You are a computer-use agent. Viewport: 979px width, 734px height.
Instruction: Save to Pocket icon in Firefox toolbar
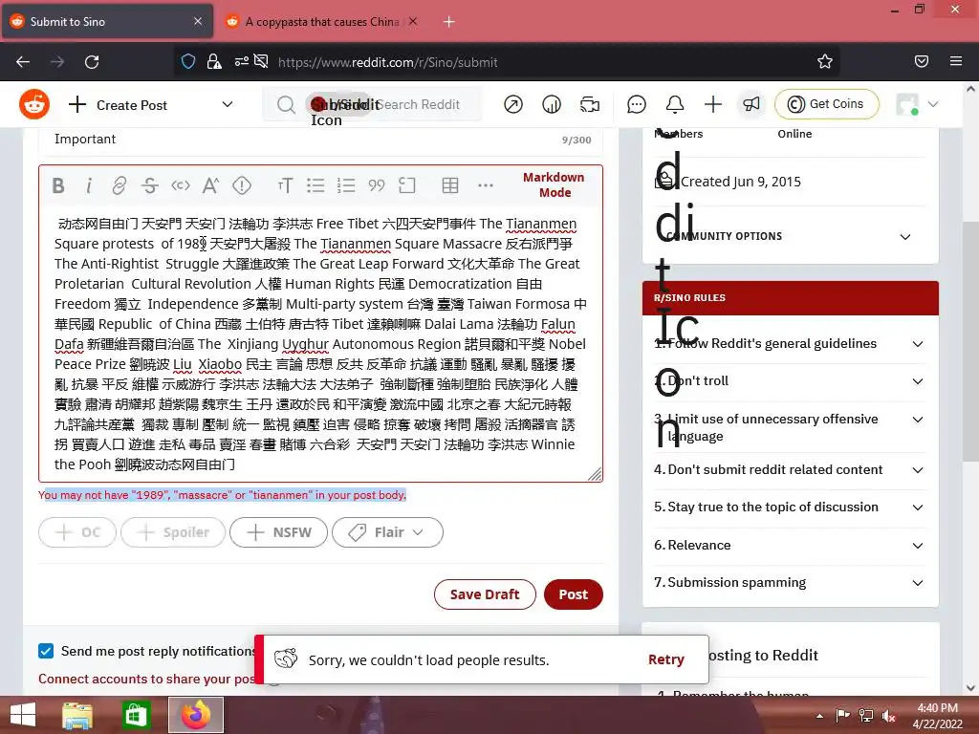click(x=921, y=61)
